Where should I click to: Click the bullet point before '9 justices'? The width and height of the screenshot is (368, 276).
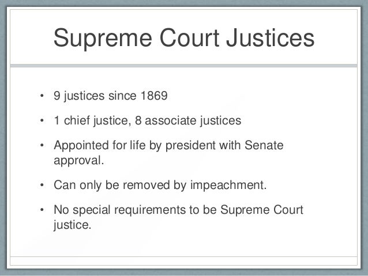pos(42,96)
